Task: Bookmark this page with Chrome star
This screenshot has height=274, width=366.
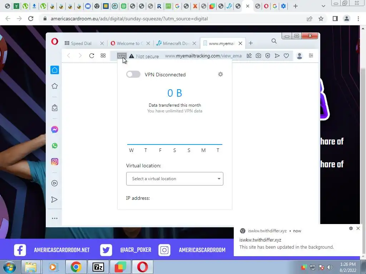Action: (x=321, y=19)
